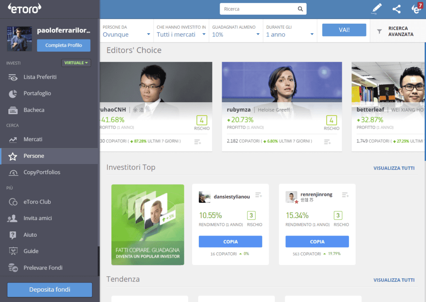Click dansiestylianou username
Screen dimensions: 426x302
[232, 197]
